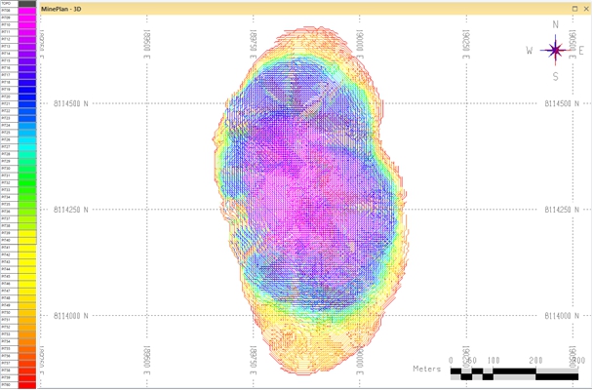
Task: Click the red PIT60 color swatch
Action: 27,384
